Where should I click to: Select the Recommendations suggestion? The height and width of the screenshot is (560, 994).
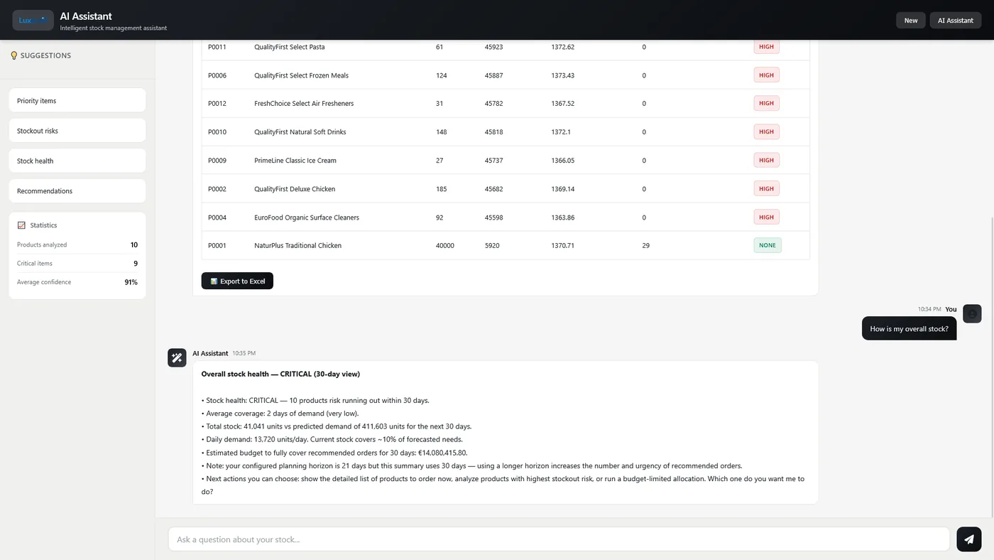[77, 190]
